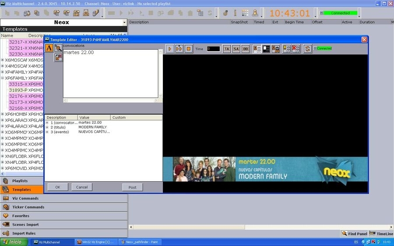Expand the 2 (titulo) field row

pos(47,127)
